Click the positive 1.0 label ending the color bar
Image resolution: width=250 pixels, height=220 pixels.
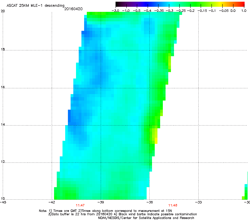click(x=244, y=11)
